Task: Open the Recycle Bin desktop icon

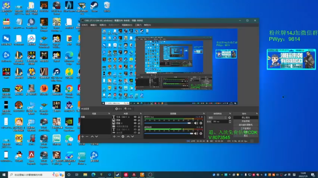Action: point(107,7)
